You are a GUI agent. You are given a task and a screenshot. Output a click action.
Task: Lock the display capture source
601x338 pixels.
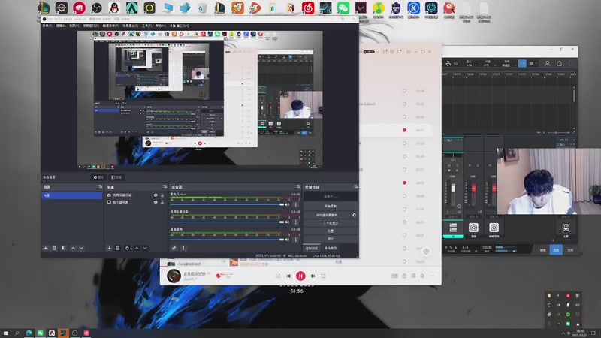[x=162, y=202]
